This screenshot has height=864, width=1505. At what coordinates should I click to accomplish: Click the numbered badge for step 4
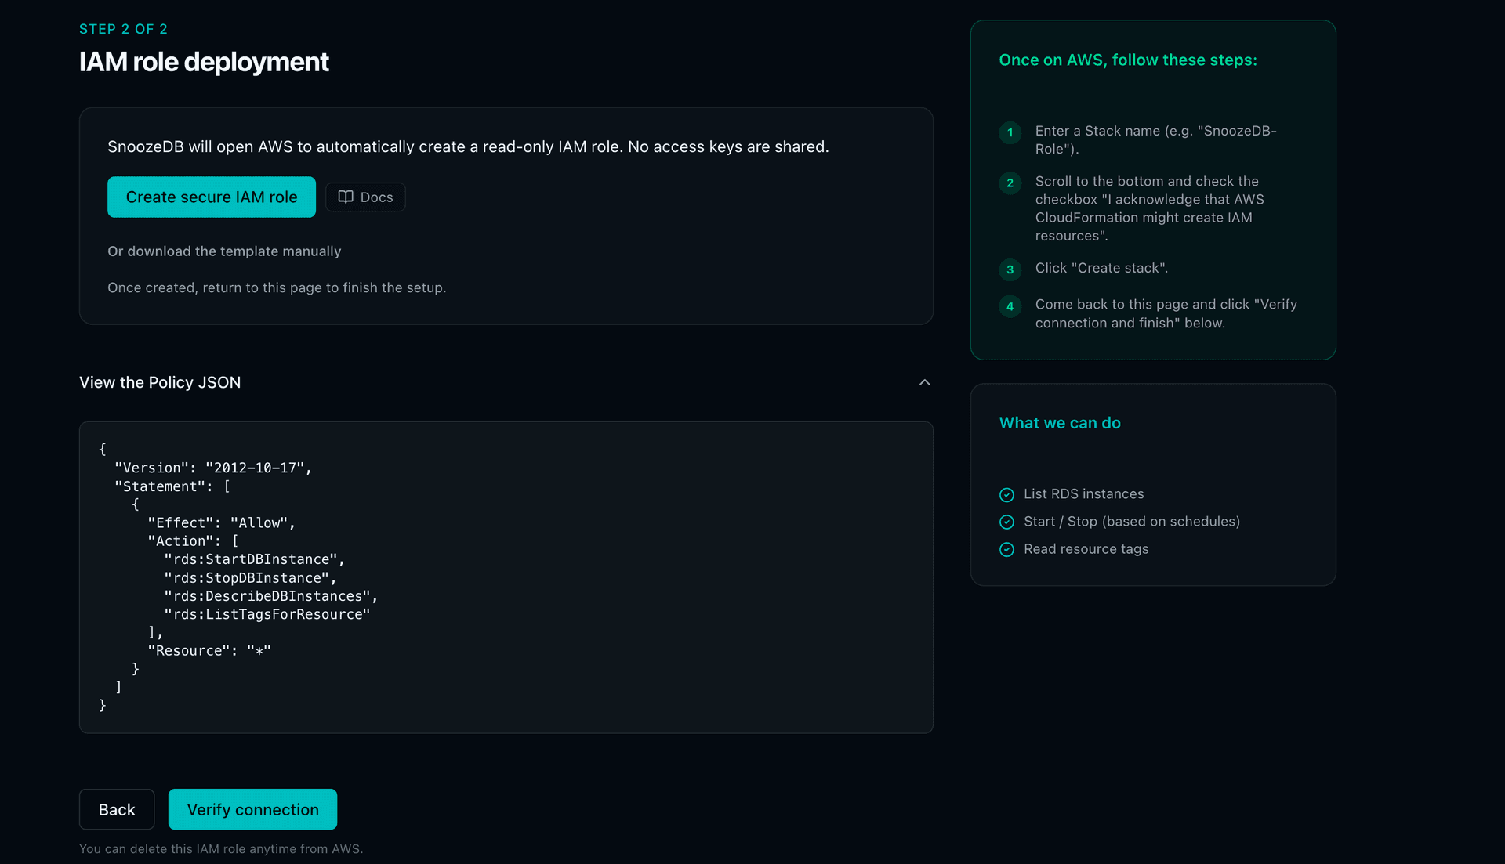click(x=1010, y=307)
